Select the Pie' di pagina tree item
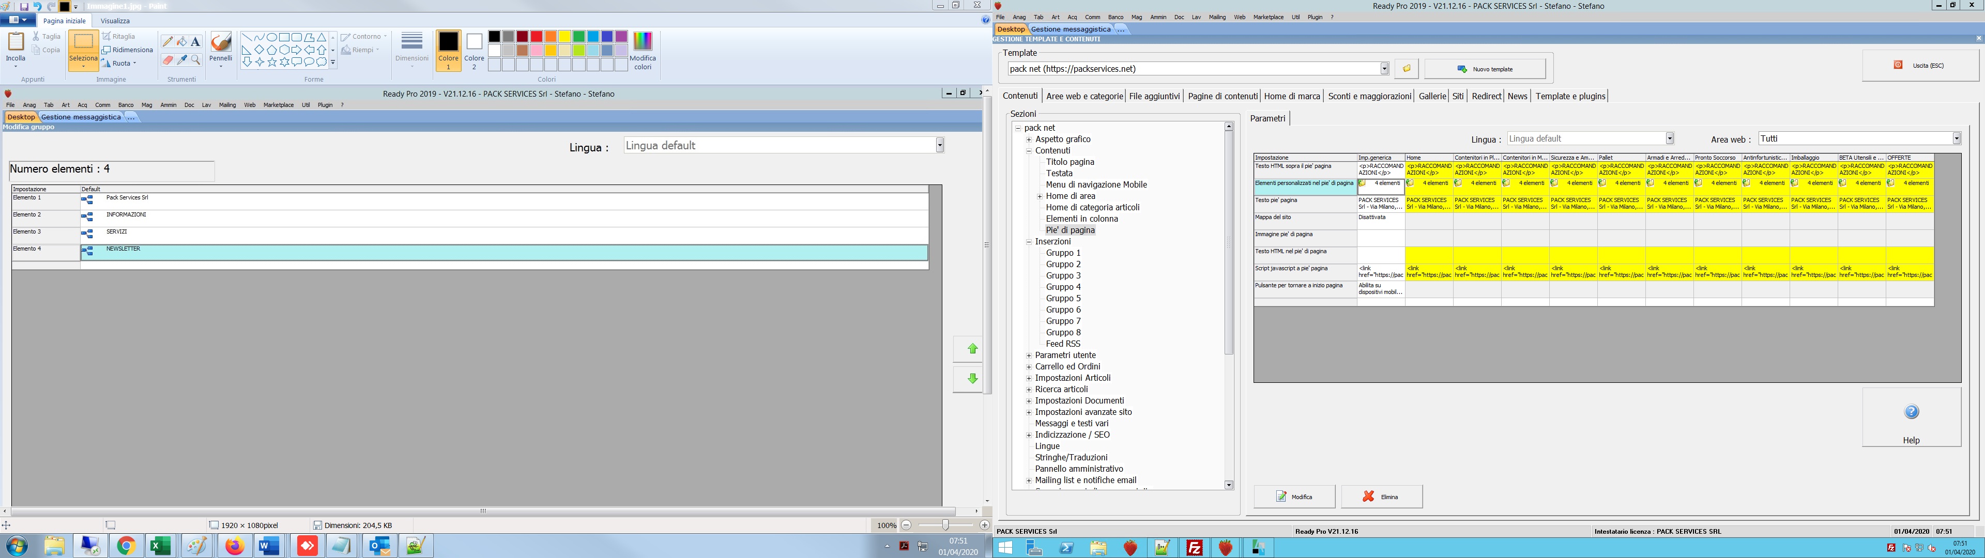Viewport: 1985px width, 558px height. click(1070, 230)
